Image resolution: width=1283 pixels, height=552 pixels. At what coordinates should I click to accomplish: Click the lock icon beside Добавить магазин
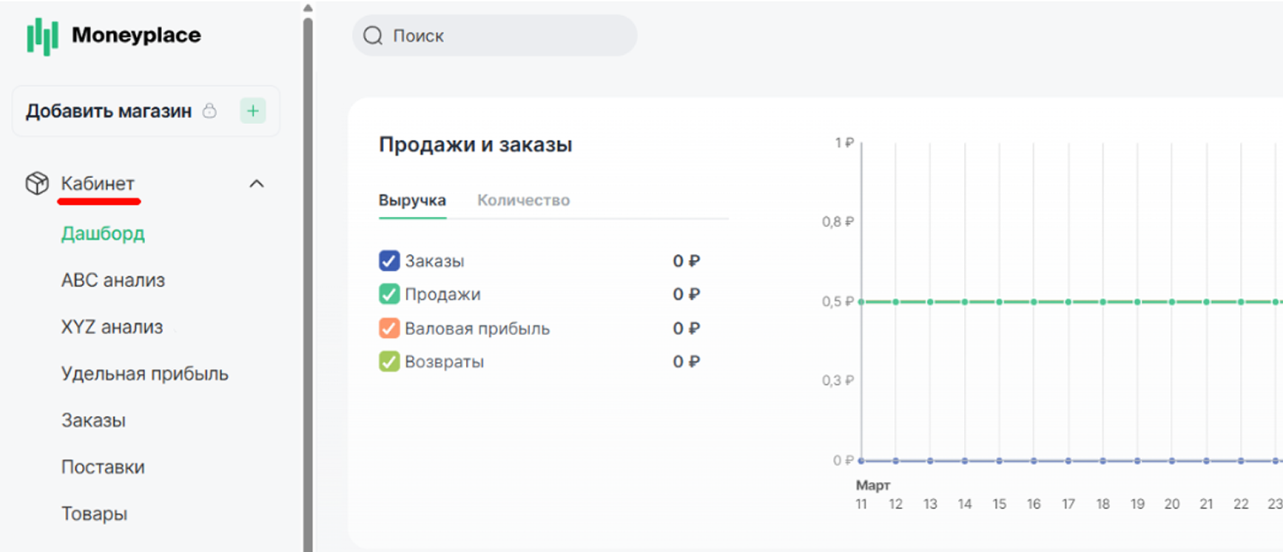tap(210, 111)
